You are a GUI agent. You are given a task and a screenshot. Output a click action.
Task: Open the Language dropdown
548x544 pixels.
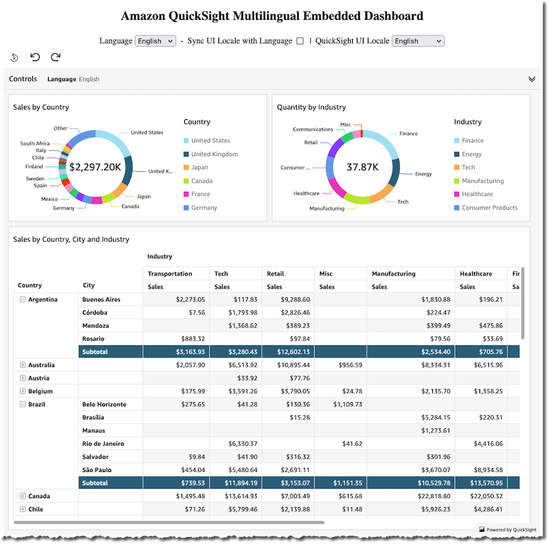[155, 41]
